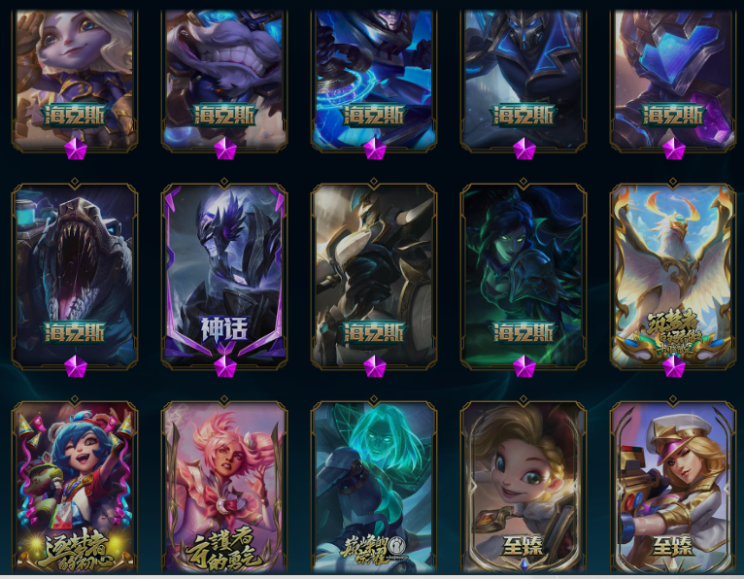Select the 至臻 card with the capped gunslinger
Image resolution: width=744 pixels, height=579 pixels.
pos(673,487)
